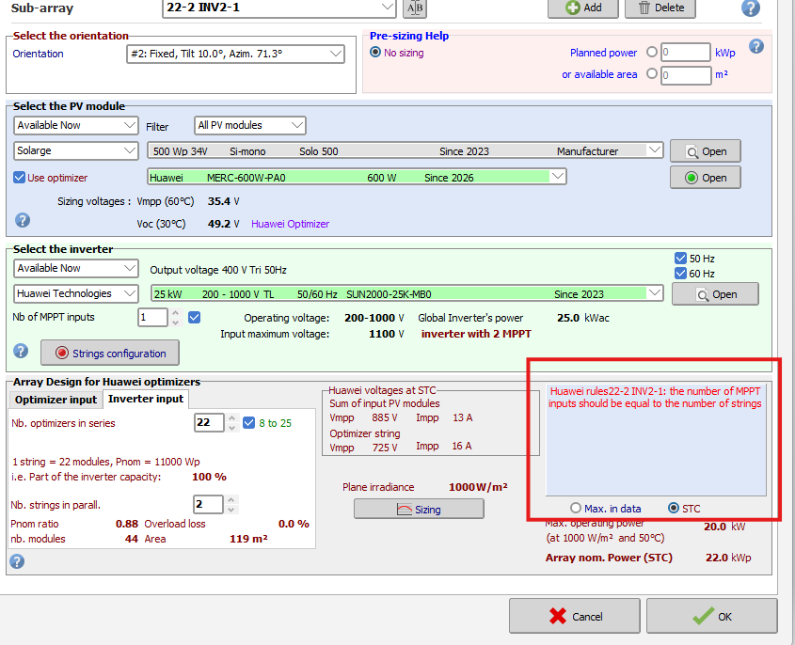795x645 pixels.
Task: Click the Strings configuration button
Action: [110, 354]
